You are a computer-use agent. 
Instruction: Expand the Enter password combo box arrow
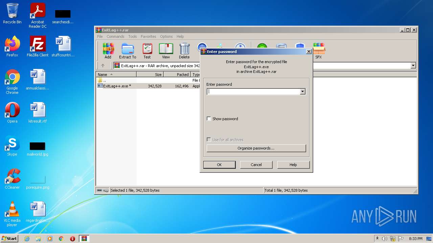[303, 92]
